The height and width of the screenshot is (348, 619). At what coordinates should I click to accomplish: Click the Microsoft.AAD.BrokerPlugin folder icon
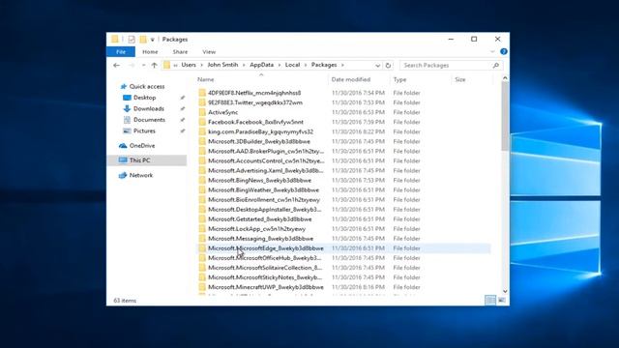pos(202,151)
